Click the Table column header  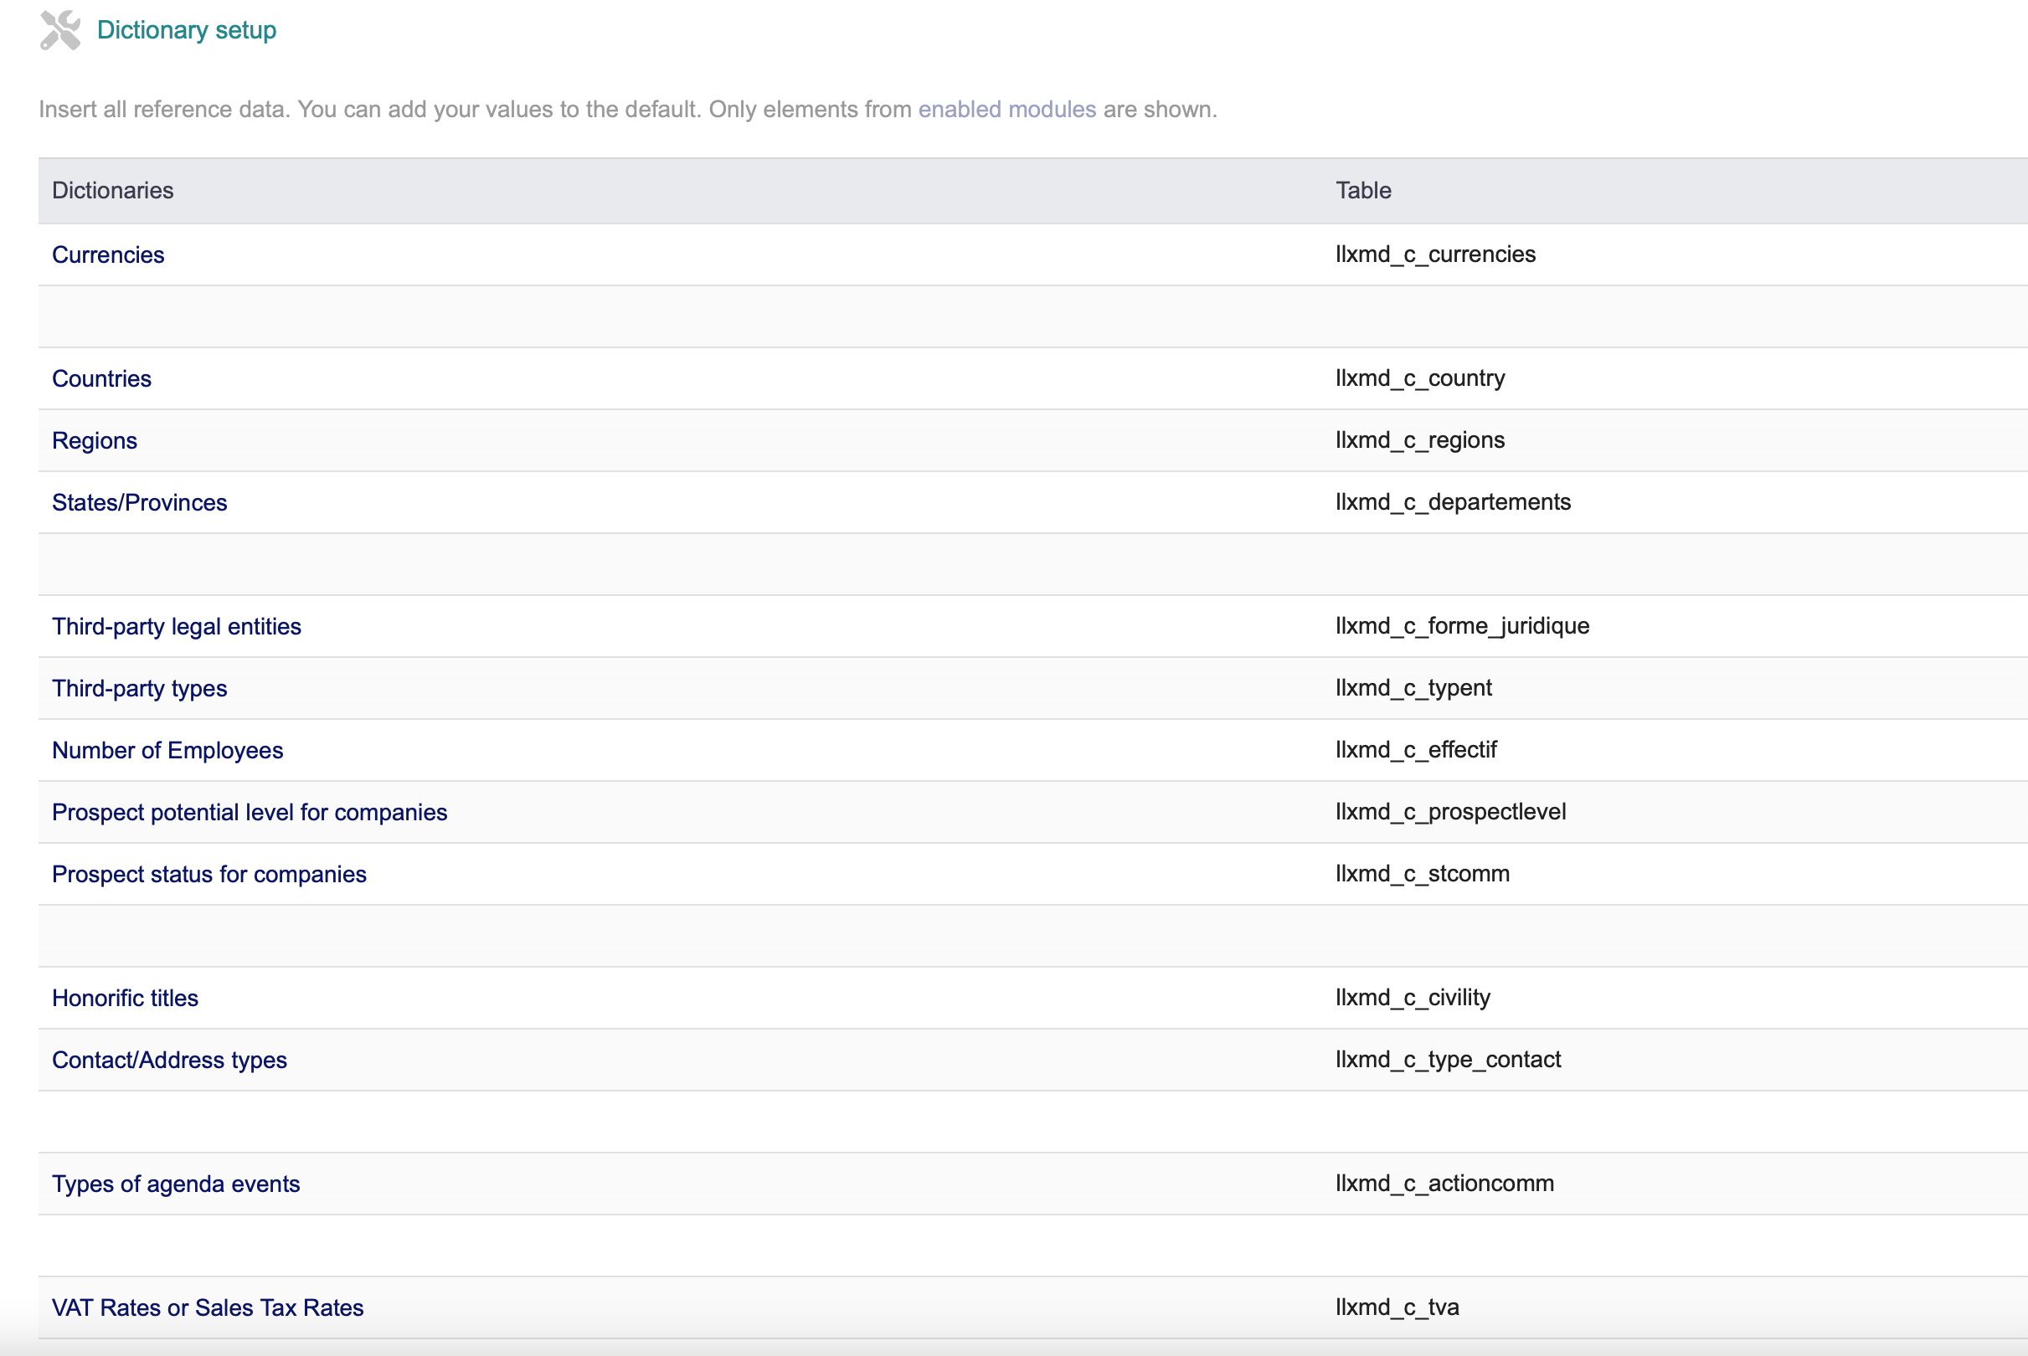click(x=1363, y=190)
